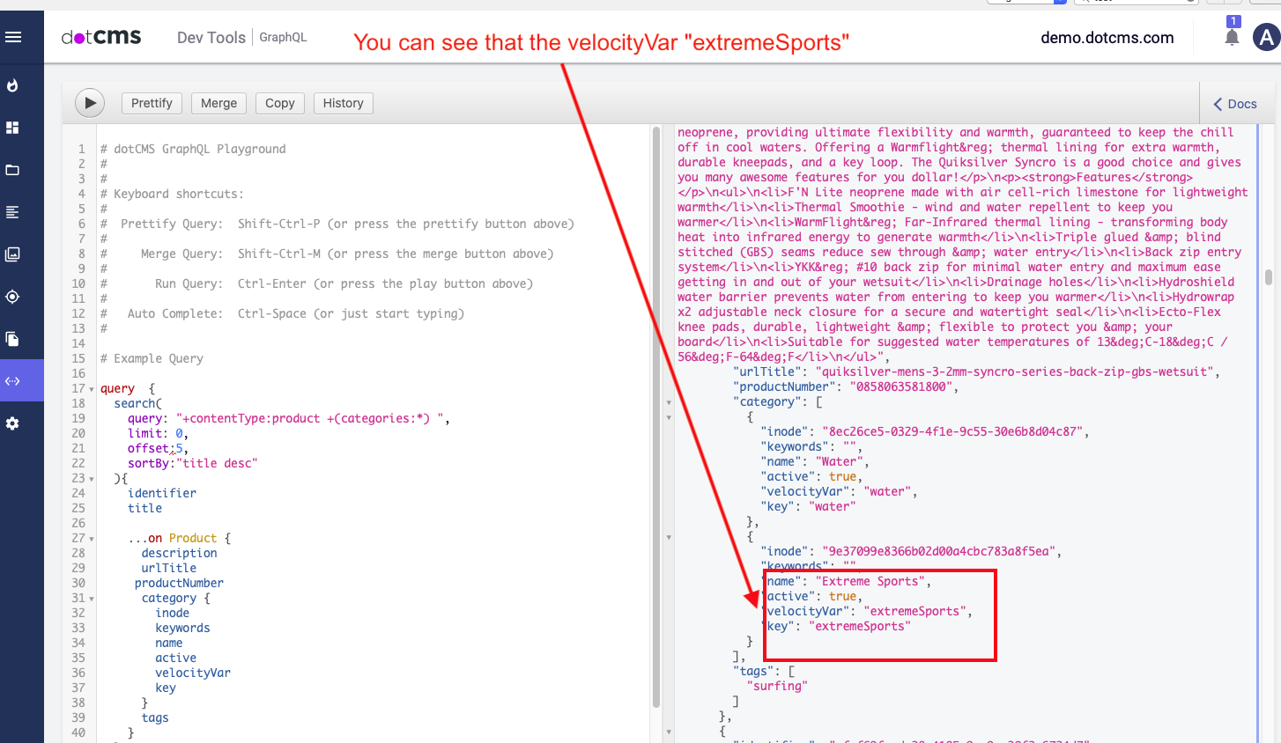Open the Docs panel

point(1233,103)
